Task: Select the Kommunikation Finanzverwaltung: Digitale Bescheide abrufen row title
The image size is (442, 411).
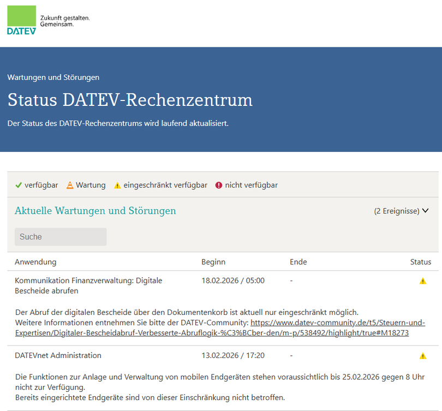Action: tap(88, 285)
